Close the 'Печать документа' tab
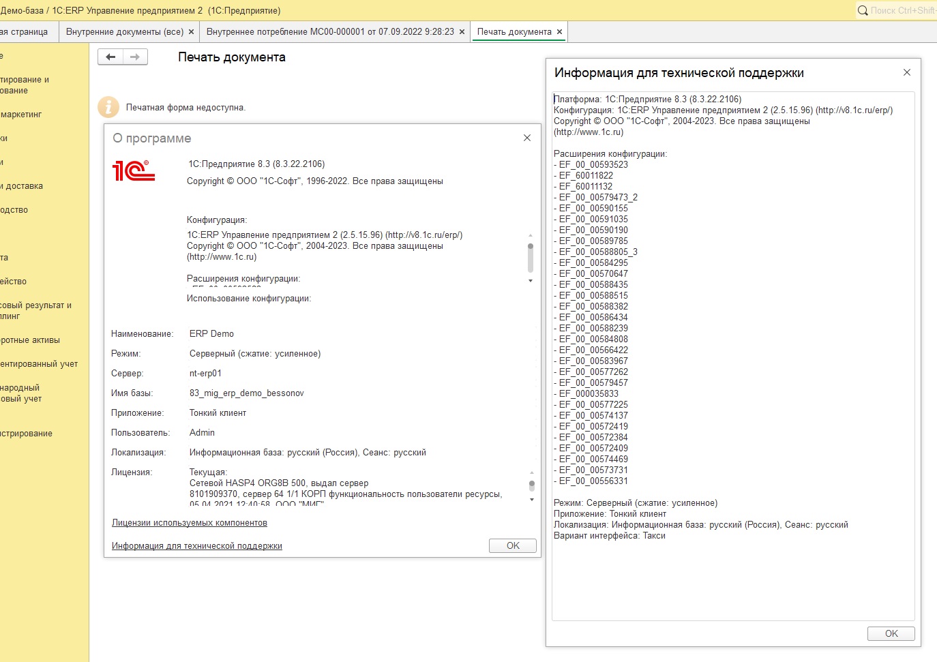This screenshot has height=662, width=937. 559,32
